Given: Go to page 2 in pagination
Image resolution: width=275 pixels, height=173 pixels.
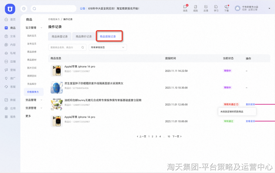Looking at the screenshot, I should [152, 136].
